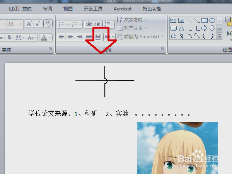The height and width of the screenshot is (174, 232).
Task: Click the Increase Font Size button
Action: pyautogui.click(x=29, y=24)
